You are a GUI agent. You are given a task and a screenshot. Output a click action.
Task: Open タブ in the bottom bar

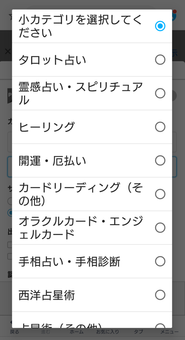(138, 332)
